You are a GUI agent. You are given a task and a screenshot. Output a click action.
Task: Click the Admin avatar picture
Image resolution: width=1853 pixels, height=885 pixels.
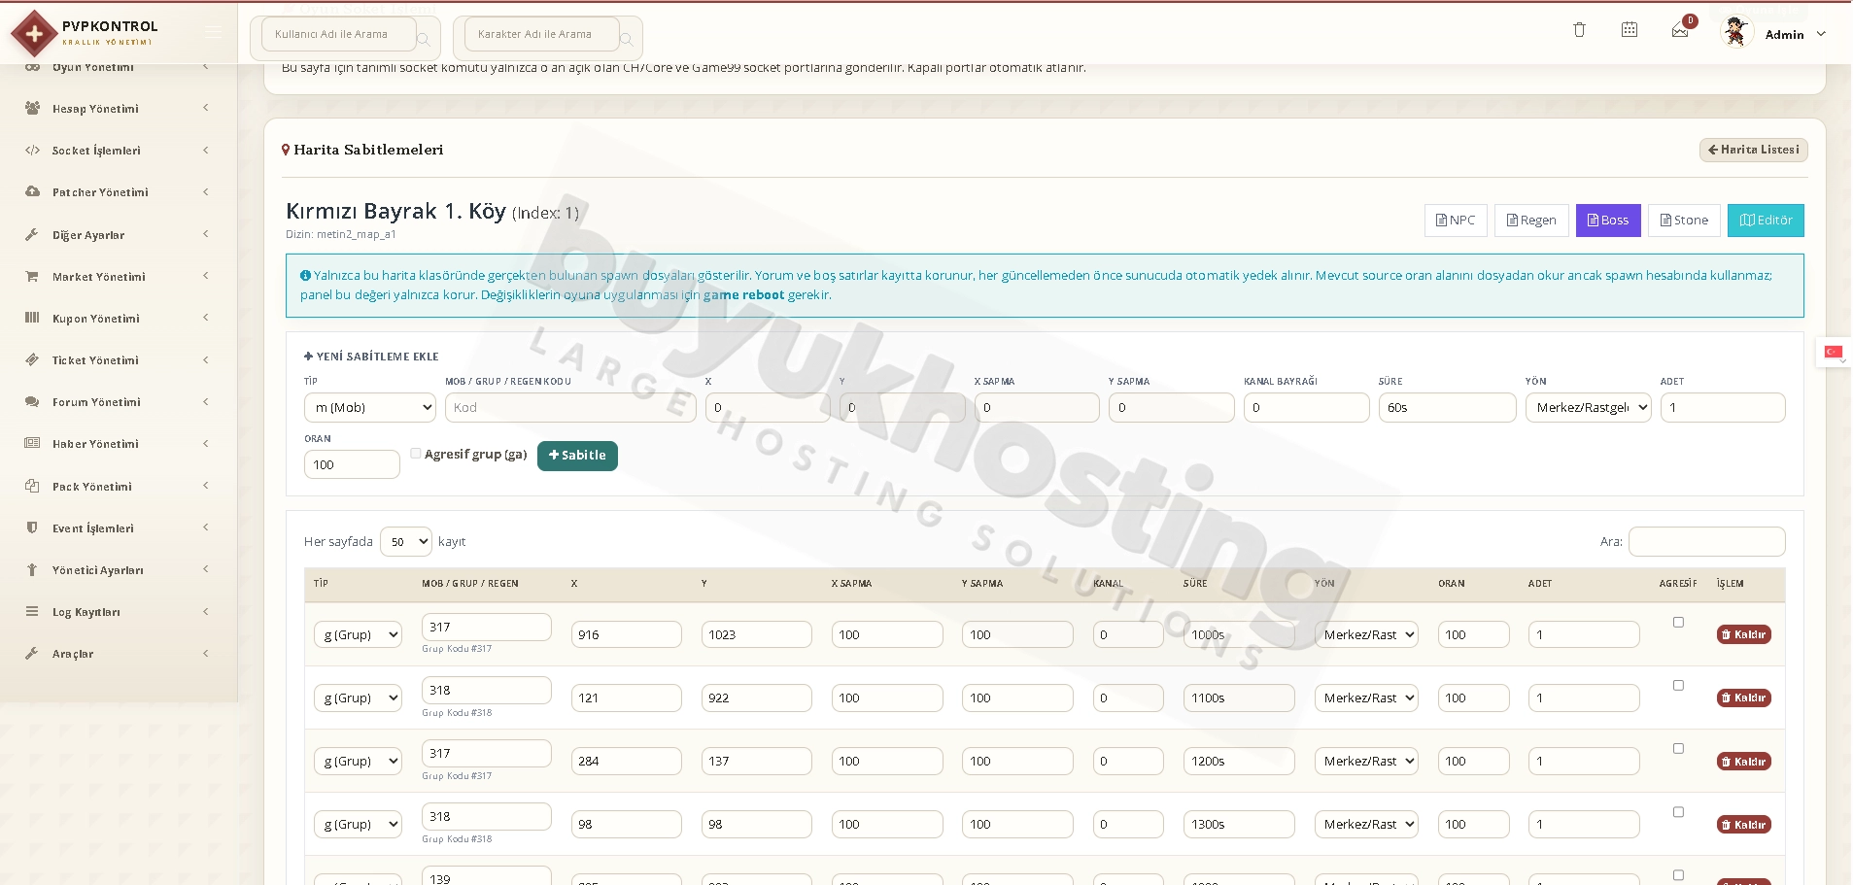[x=1735, y=32]
